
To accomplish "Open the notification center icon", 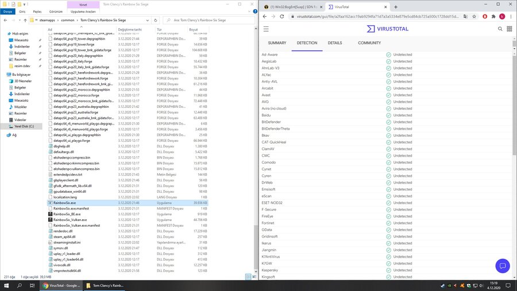I will click(508, 286).
